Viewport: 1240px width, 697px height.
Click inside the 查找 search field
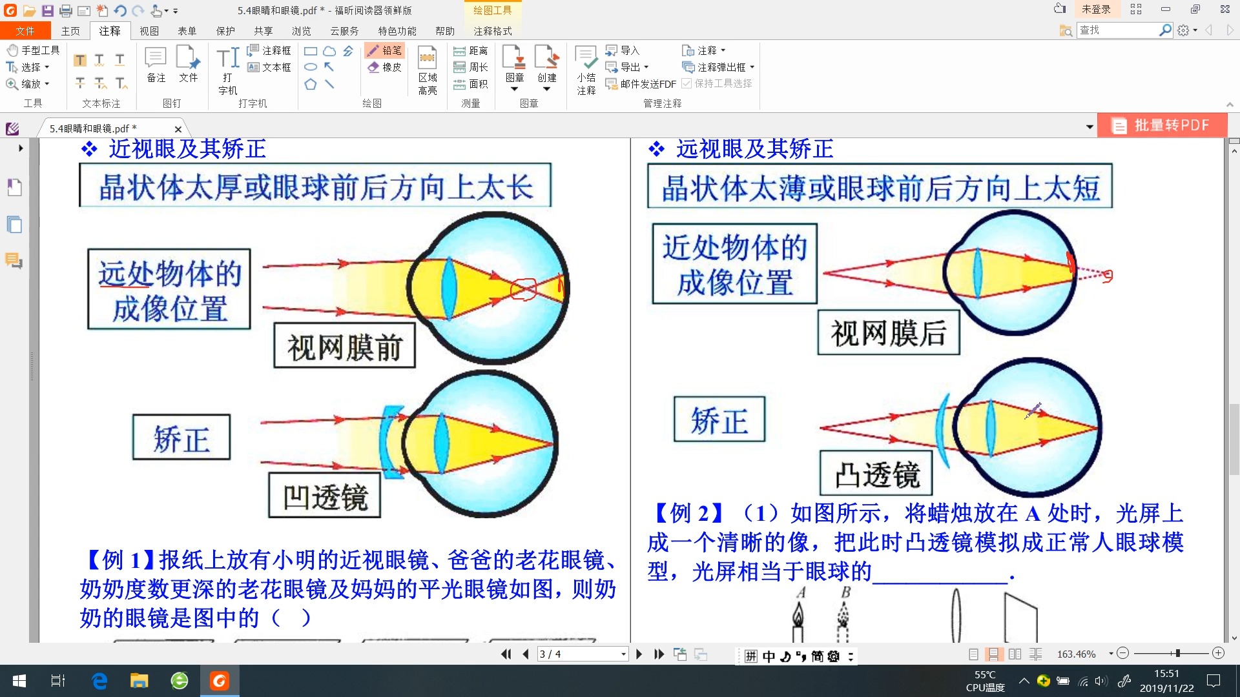click(x=1117, y=30)
